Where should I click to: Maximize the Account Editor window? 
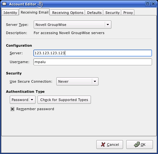pos(148,4)
